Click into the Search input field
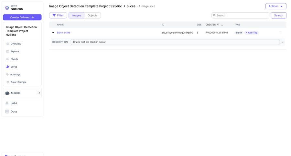Image resolution: width=291 pixels, height=156 pixels. click(x=240, y=15)
